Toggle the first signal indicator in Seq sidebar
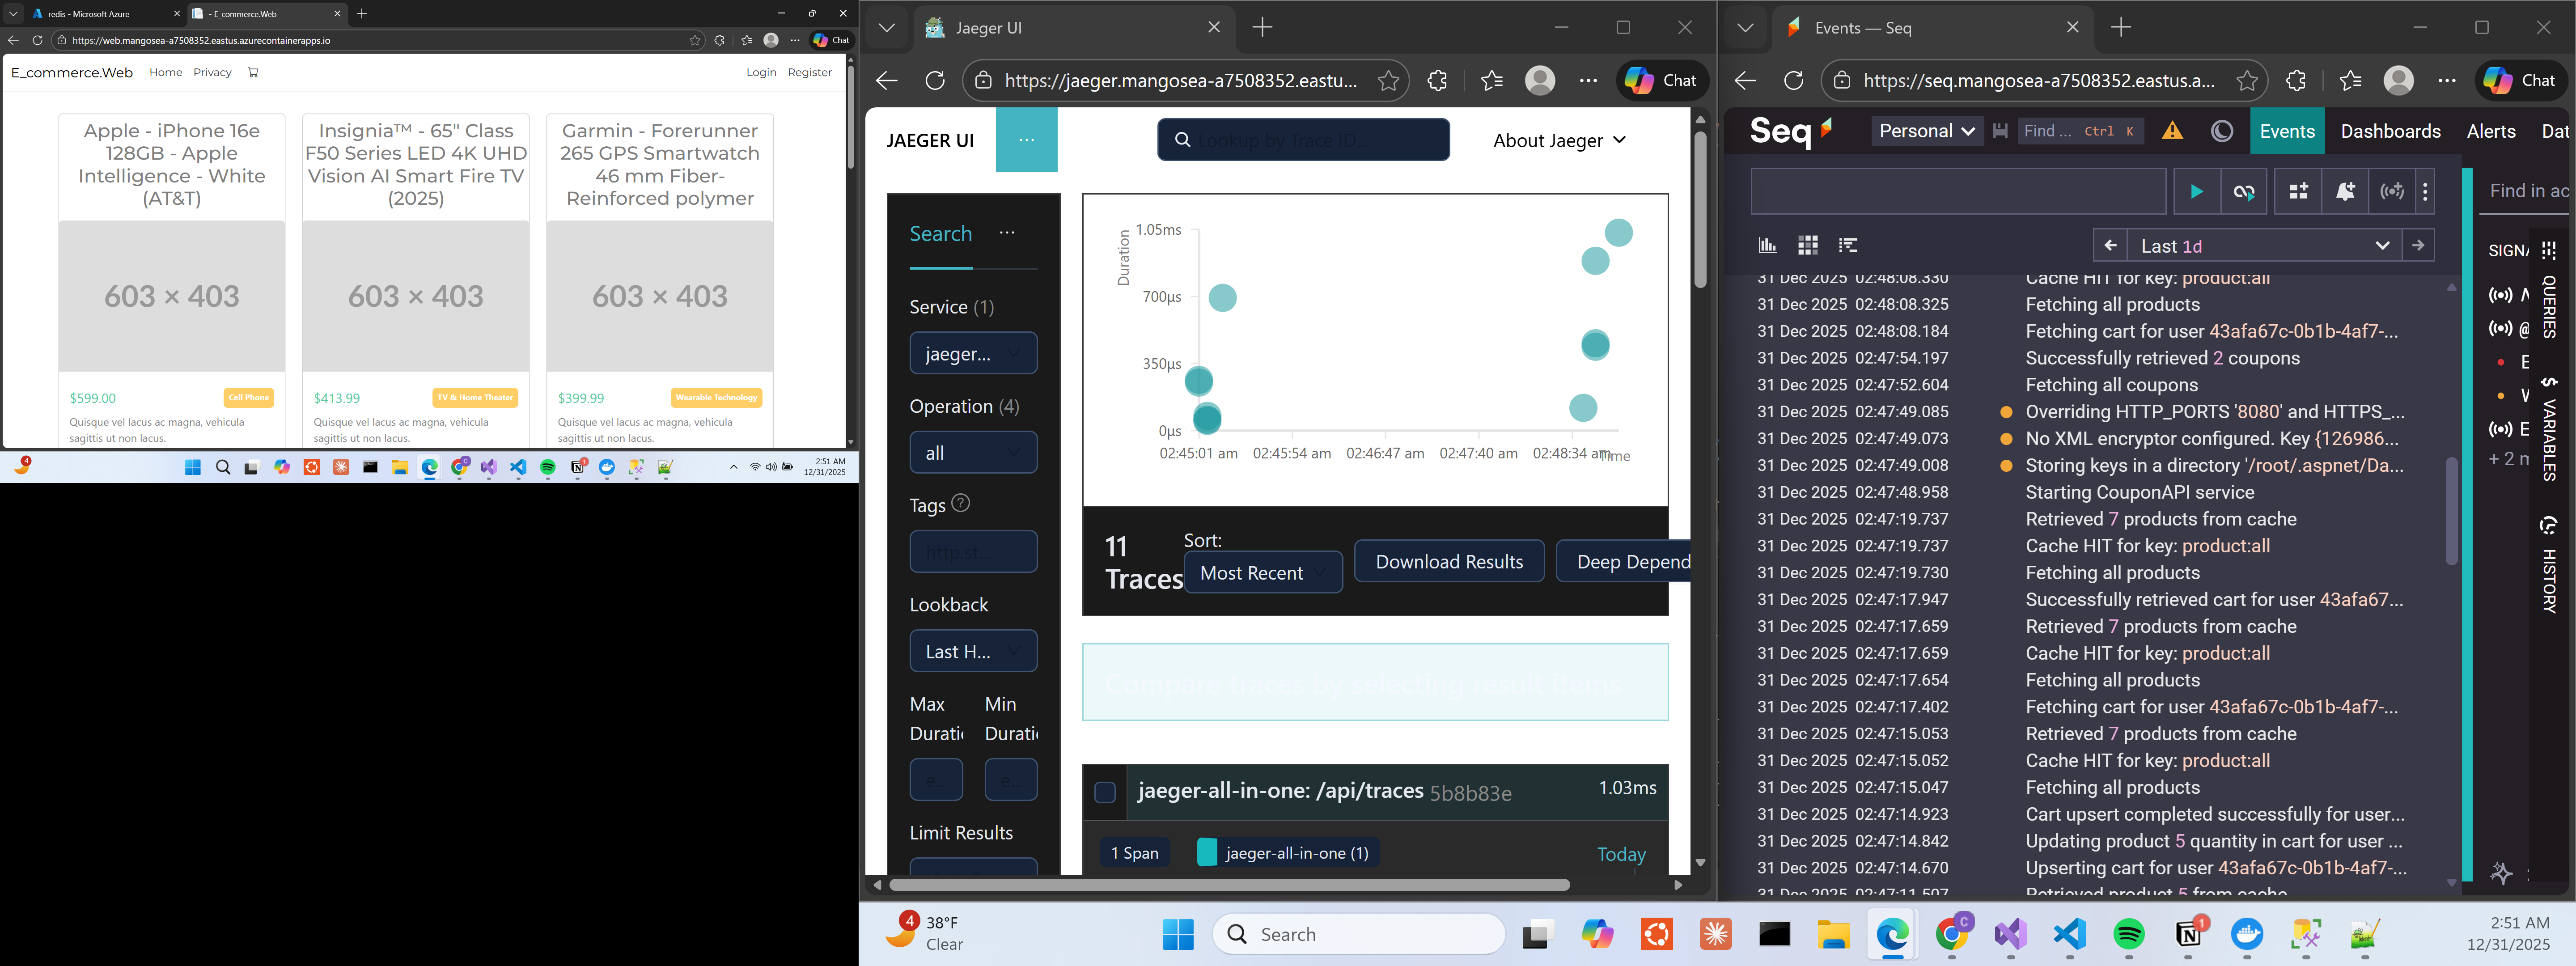Screen dimensions: 2576x966 pyautogui.click(x=2500, y=295)
